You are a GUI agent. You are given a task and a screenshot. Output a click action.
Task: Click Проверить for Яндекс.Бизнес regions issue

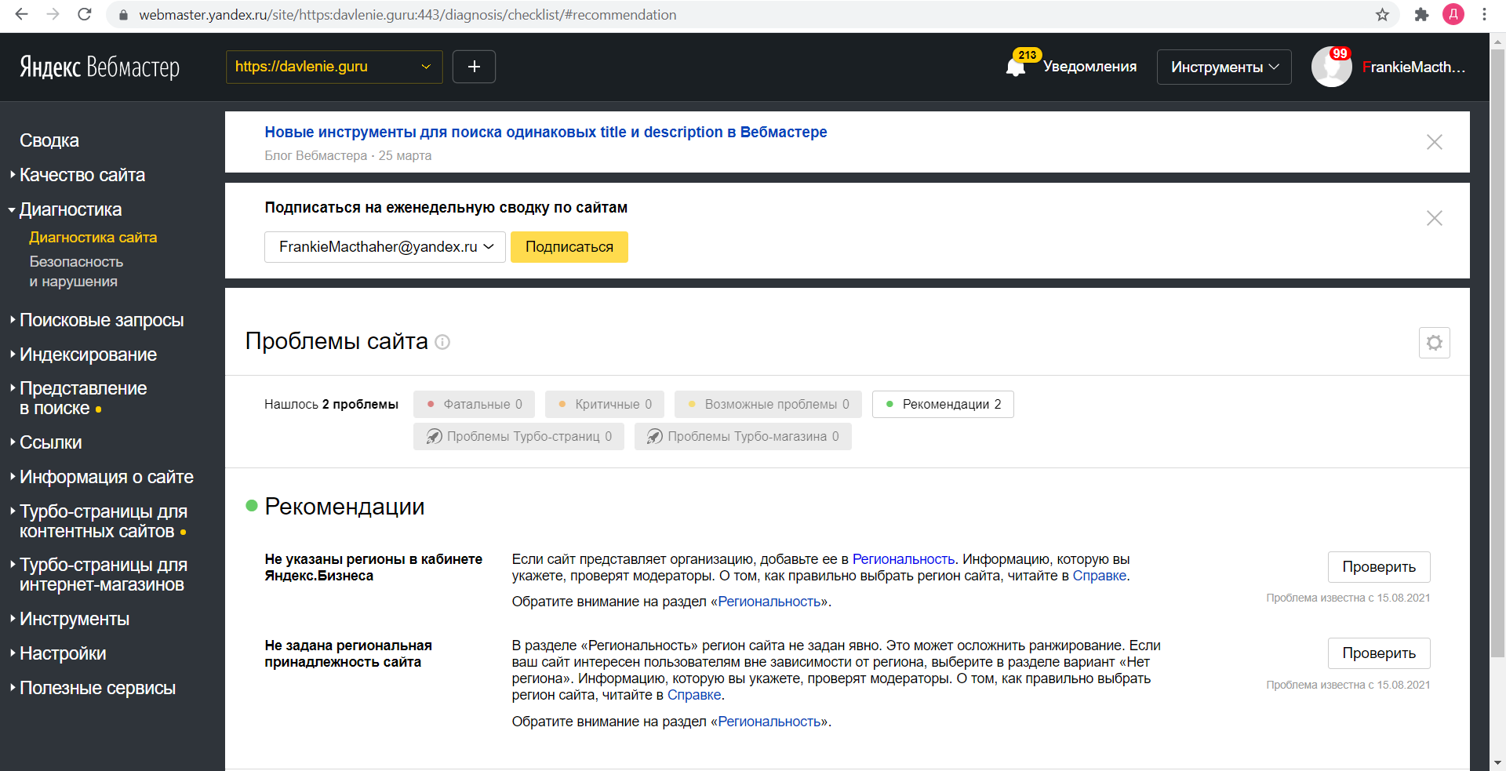point(1378,567)
